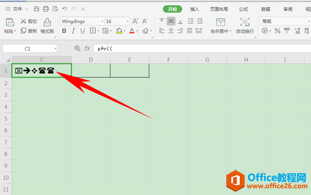The width and height of the screenshot is (311, 195).
Task: Align text right
Action: point(180,31)
